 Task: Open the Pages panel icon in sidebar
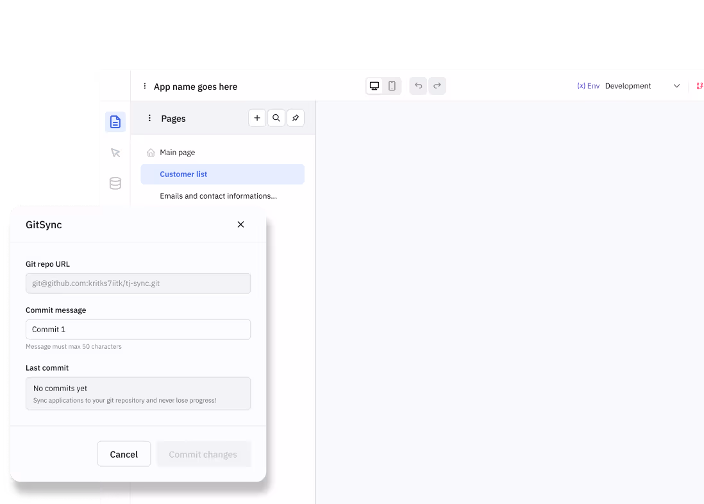click(115, 122)
